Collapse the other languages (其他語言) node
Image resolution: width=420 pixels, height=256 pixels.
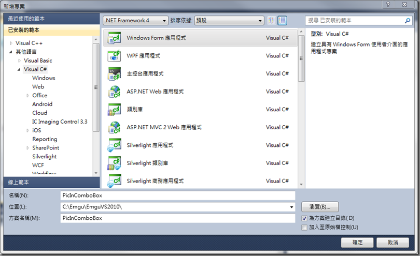tap(11, 52)
